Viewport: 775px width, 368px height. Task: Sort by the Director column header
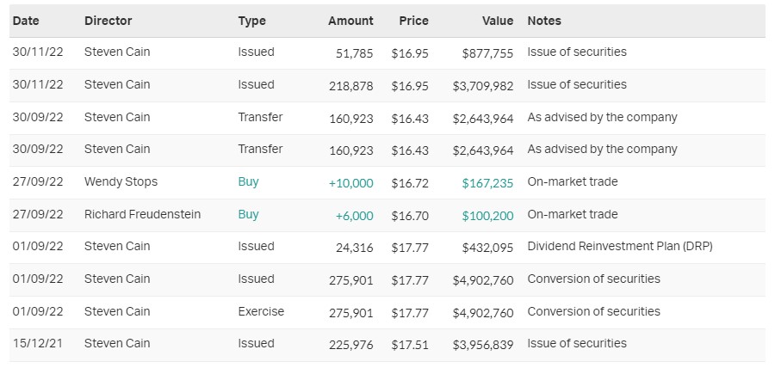tap(108, 21)
